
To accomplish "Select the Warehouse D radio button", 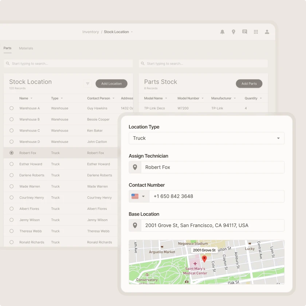I will click(12, 141).
